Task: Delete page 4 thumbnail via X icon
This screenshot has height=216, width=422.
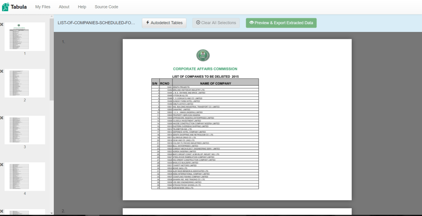Action: tap(2, 164)
